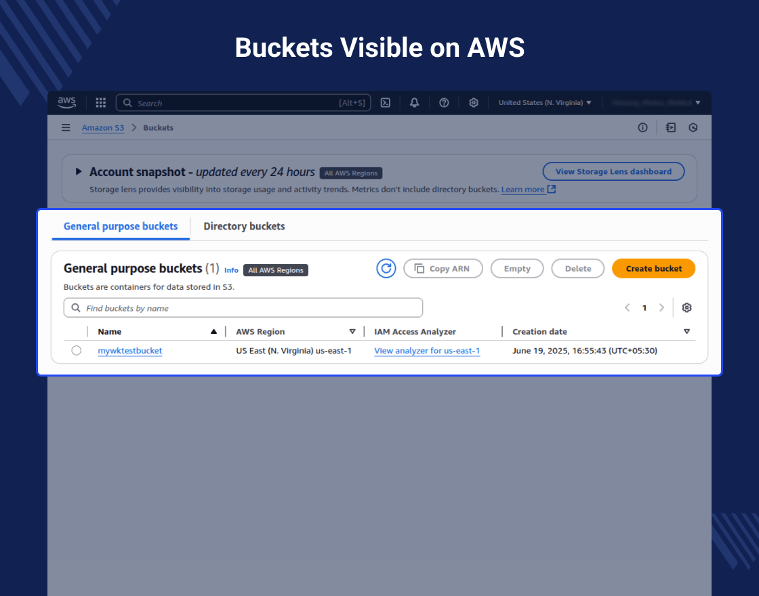Launch the CloudShell terminal icon

click(386, 102)
